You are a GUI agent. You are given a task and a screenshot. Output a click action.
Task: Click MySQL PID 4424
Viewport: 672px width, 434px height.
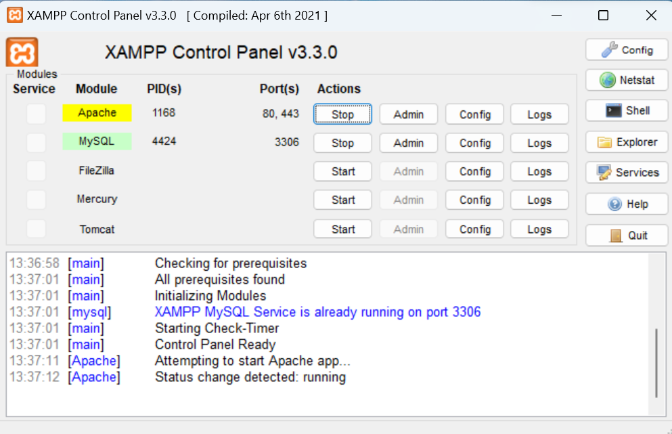(x=164, y=141)
